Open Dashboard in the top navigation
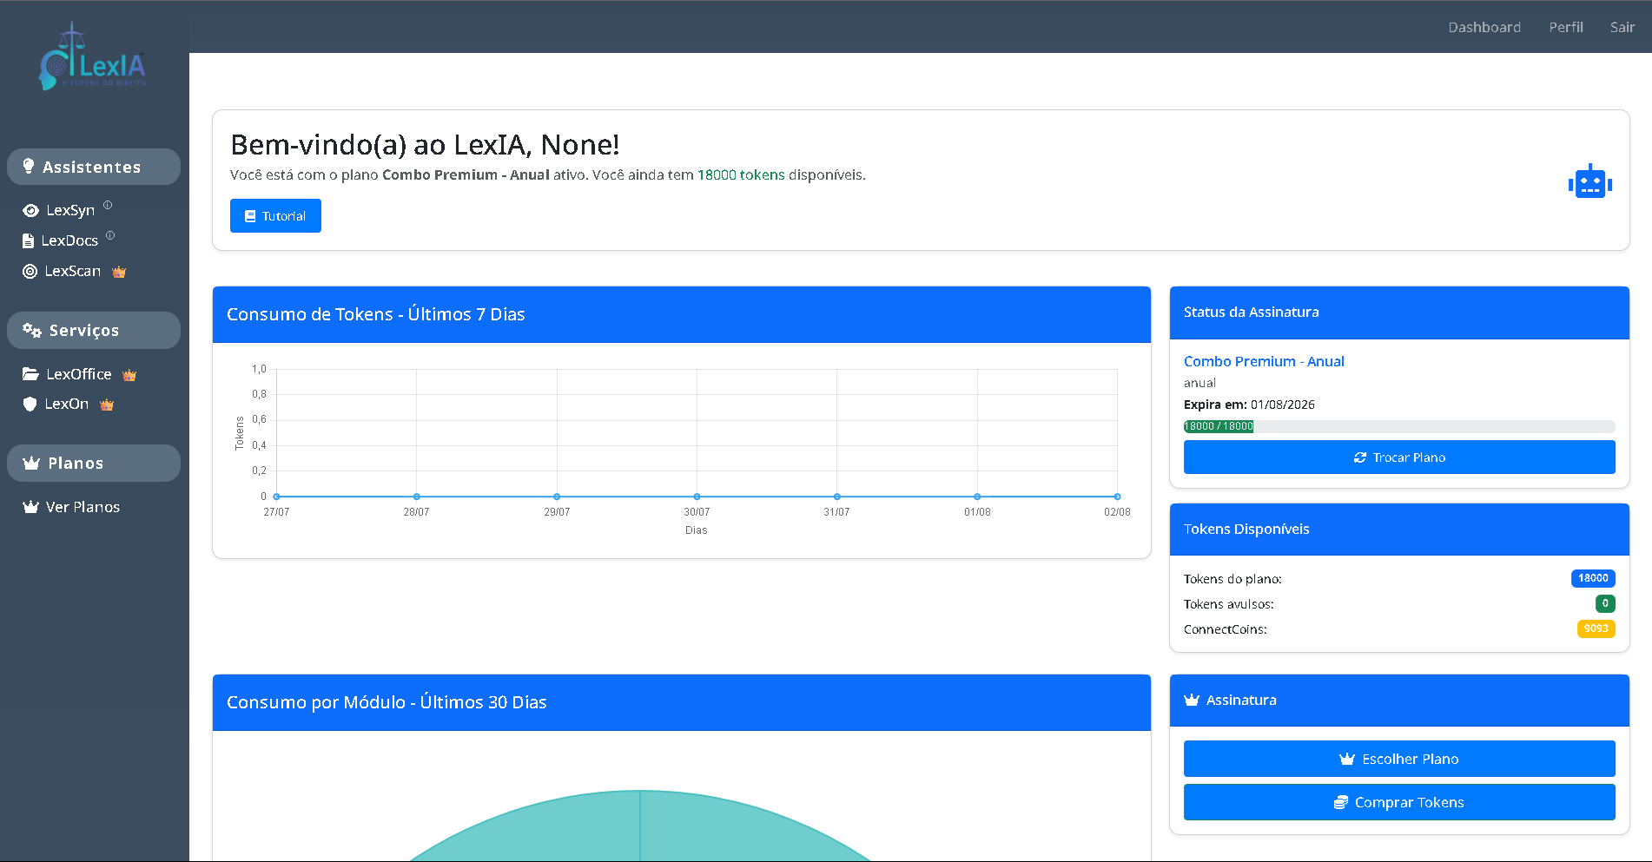The width and height of the screenshot is (1652, 862). coord(1484,27)
